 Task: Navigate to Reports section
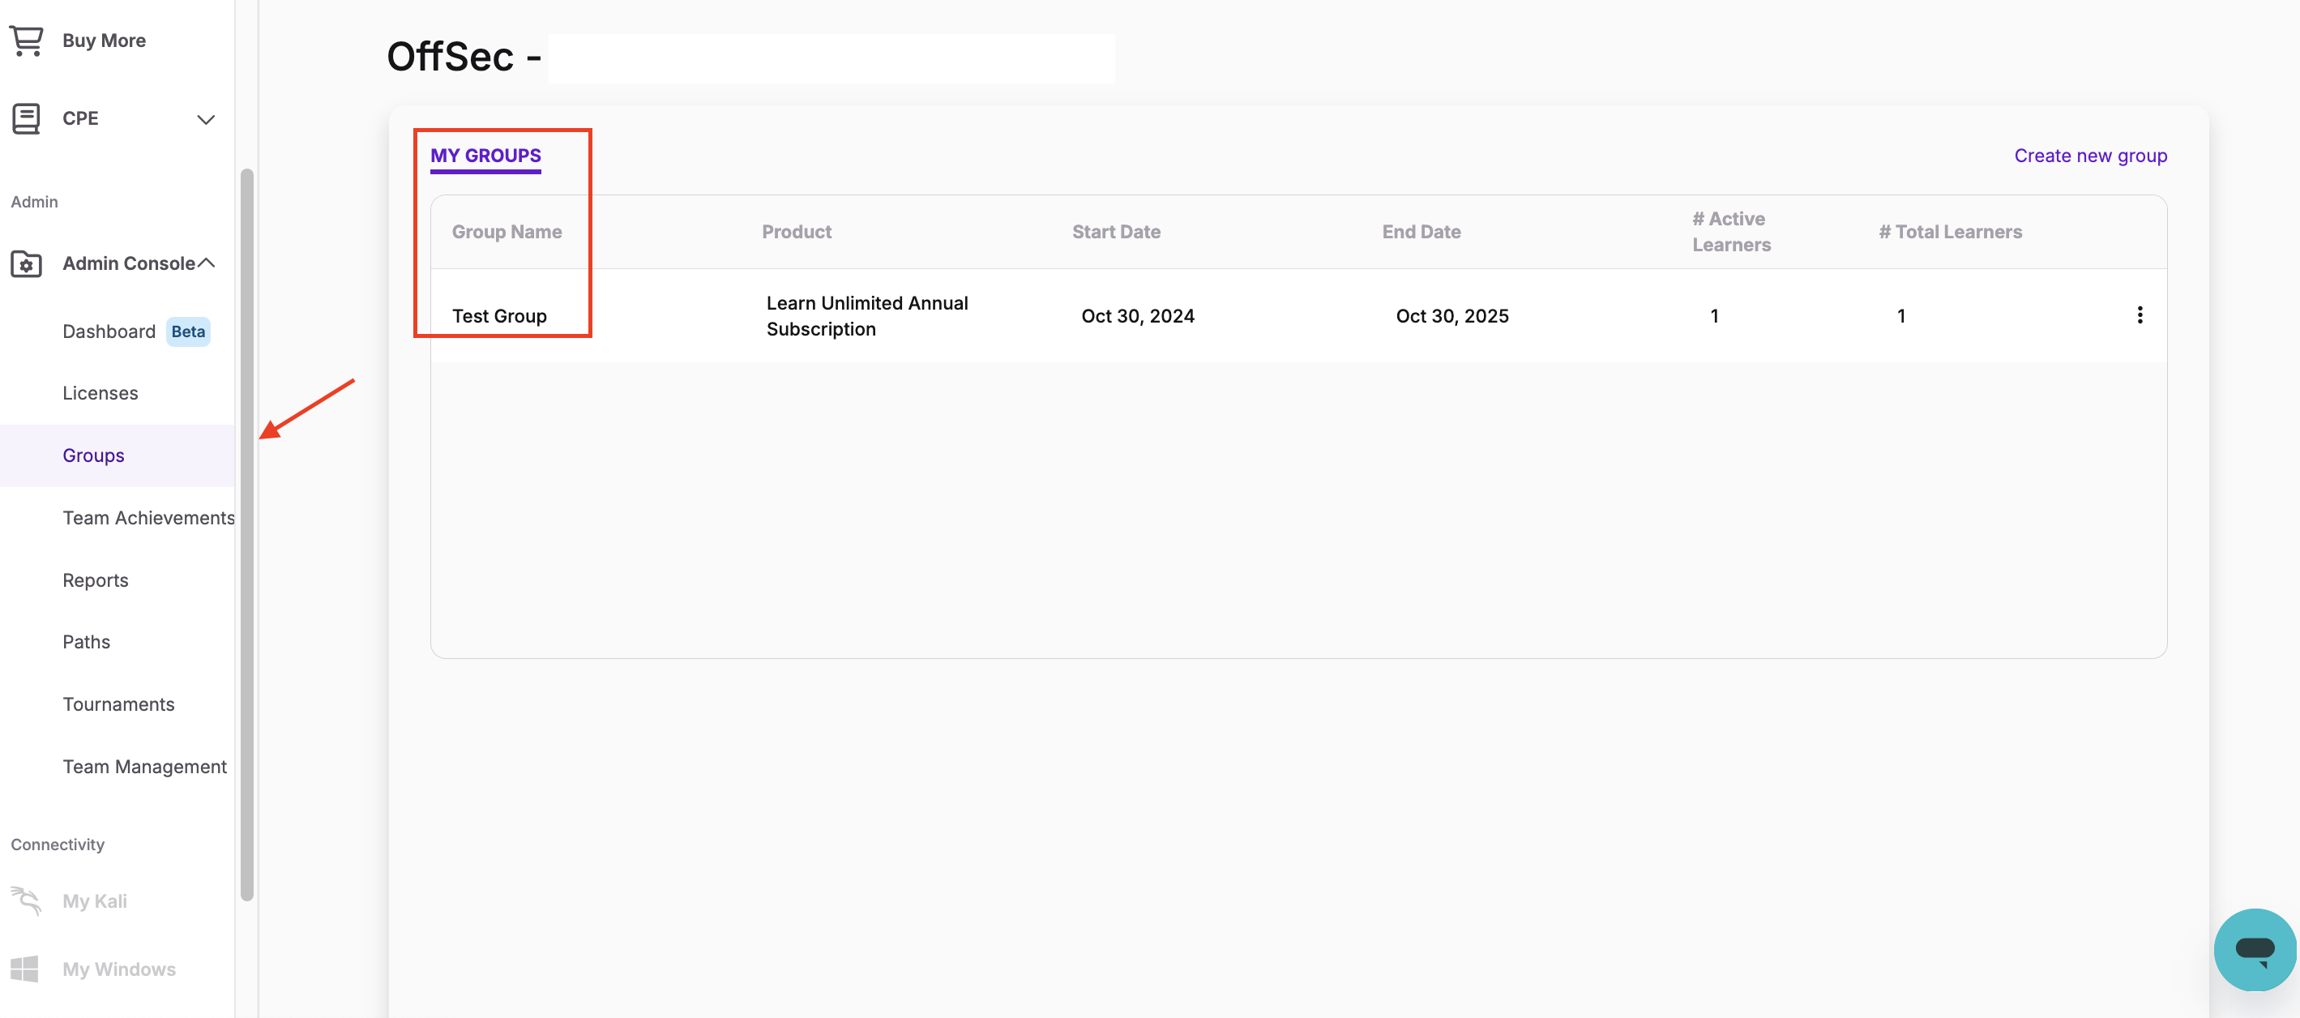coord(95,580)
